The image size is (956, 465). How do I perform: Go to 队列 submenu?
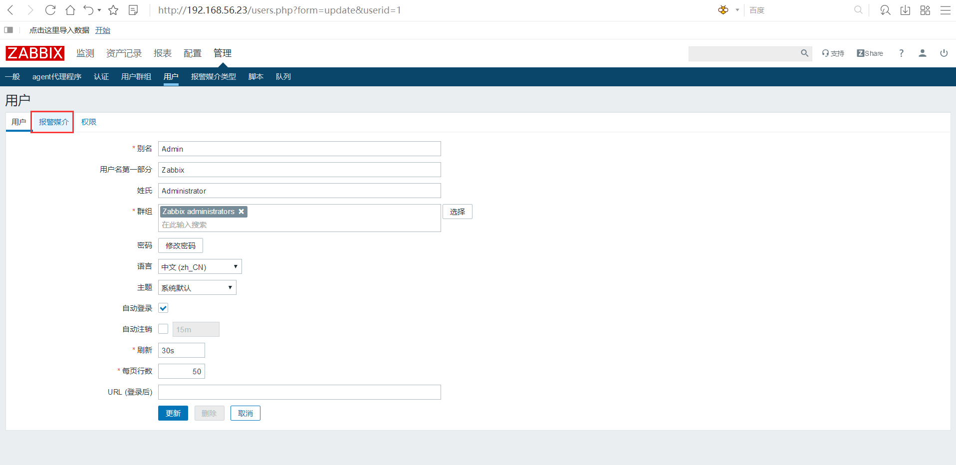click(x=283, y=77)
